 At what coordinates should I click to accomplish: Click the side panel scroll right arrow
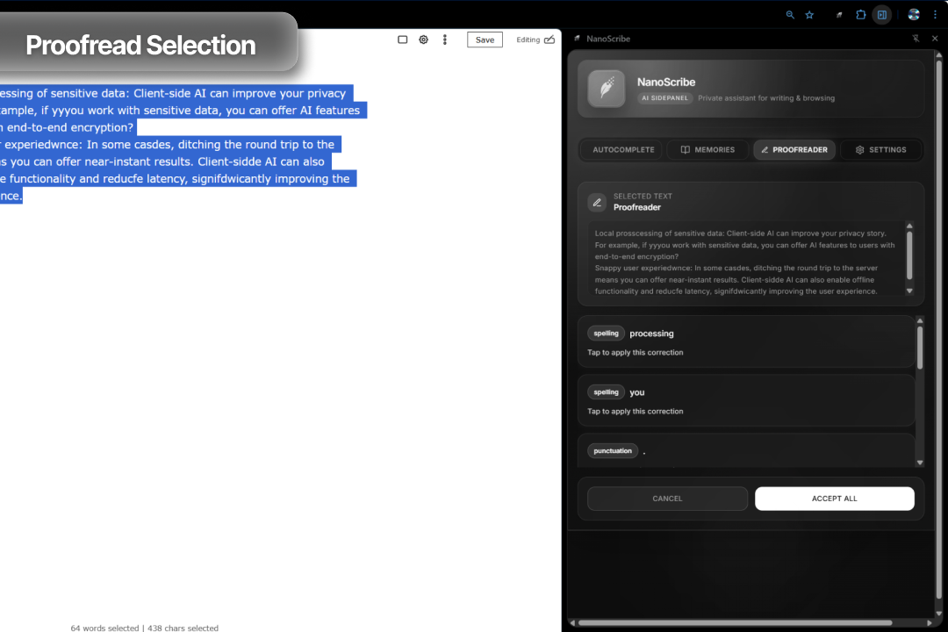coord(930,622)
